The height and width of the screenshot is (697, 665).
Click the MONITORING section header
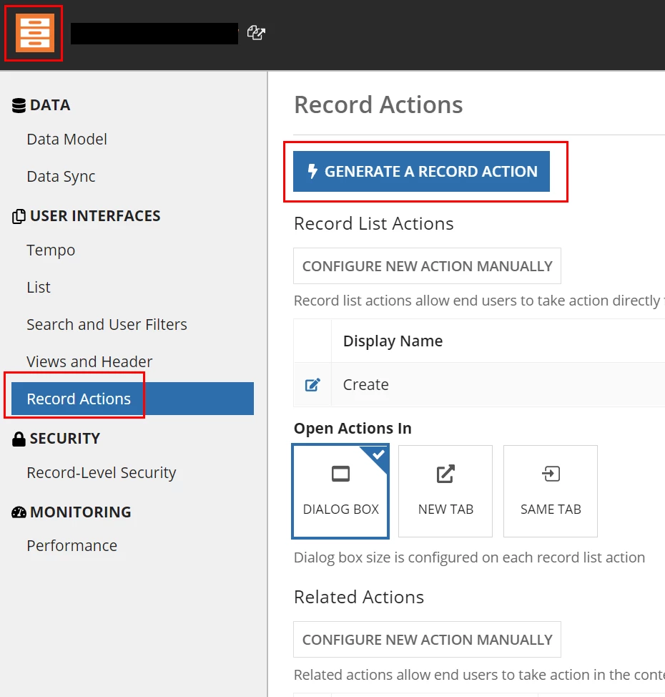(x=80, y=512)
